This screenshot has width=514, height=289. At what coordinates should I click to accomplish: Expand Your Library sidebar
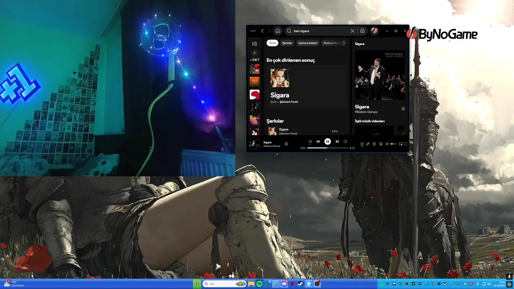click(254, 44)
